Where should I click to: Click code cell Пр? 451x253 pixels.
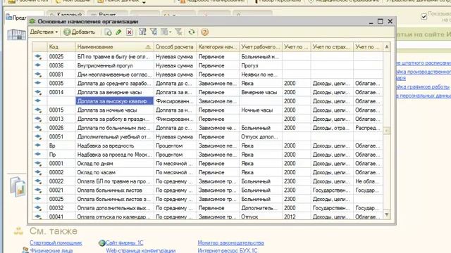(x=61, y=155)
